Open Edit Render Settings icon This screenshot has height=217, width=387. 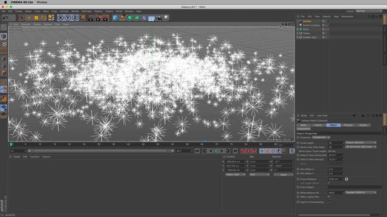[x=106, y=17]
